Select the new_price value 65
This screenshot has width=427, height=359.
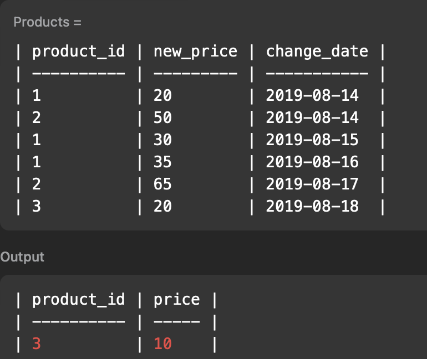pyautogui.click(x=162, y=184)
